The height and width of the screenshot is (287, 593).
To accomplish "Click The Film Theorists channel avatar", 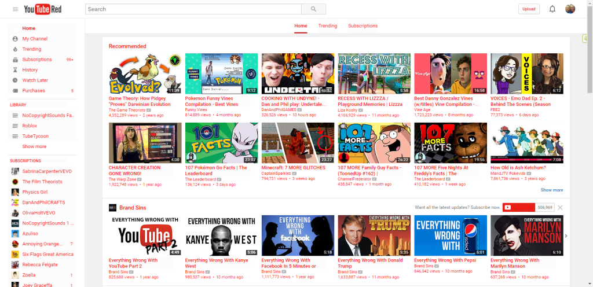I will 15,182.
